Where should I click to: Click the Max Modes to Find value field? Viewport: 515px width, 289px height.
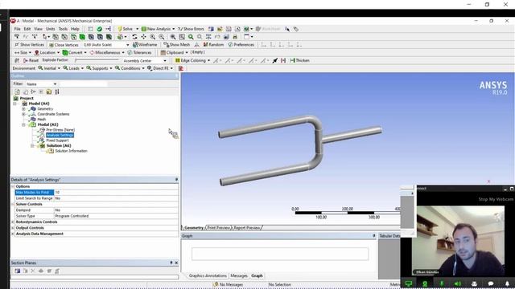click(116, 193)
